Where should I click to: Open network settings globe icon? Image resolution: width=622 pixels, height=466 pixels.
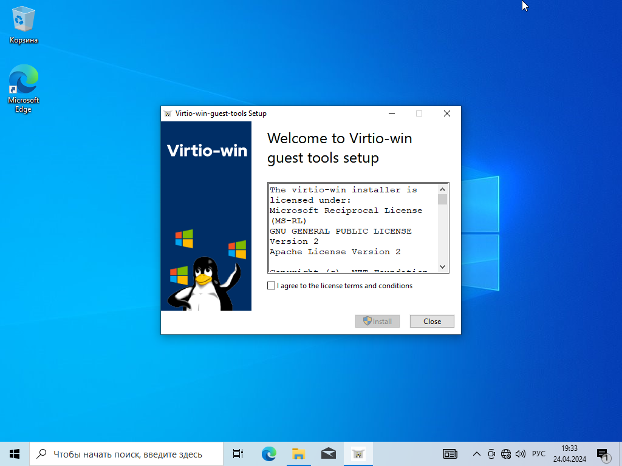click(506, 454)
